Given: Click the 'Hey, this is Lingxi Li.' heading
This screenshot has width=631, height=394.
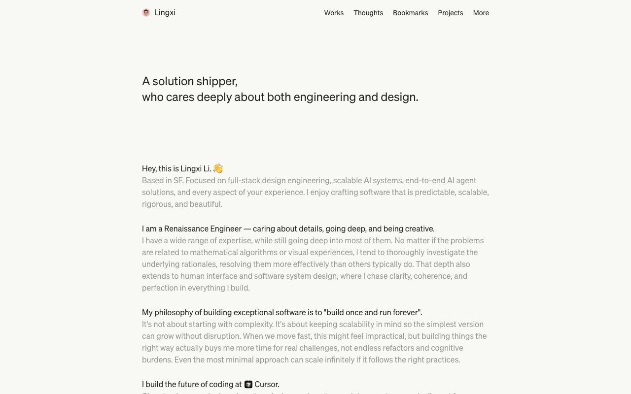Looking at the screenshot, I should click(176, 168).
